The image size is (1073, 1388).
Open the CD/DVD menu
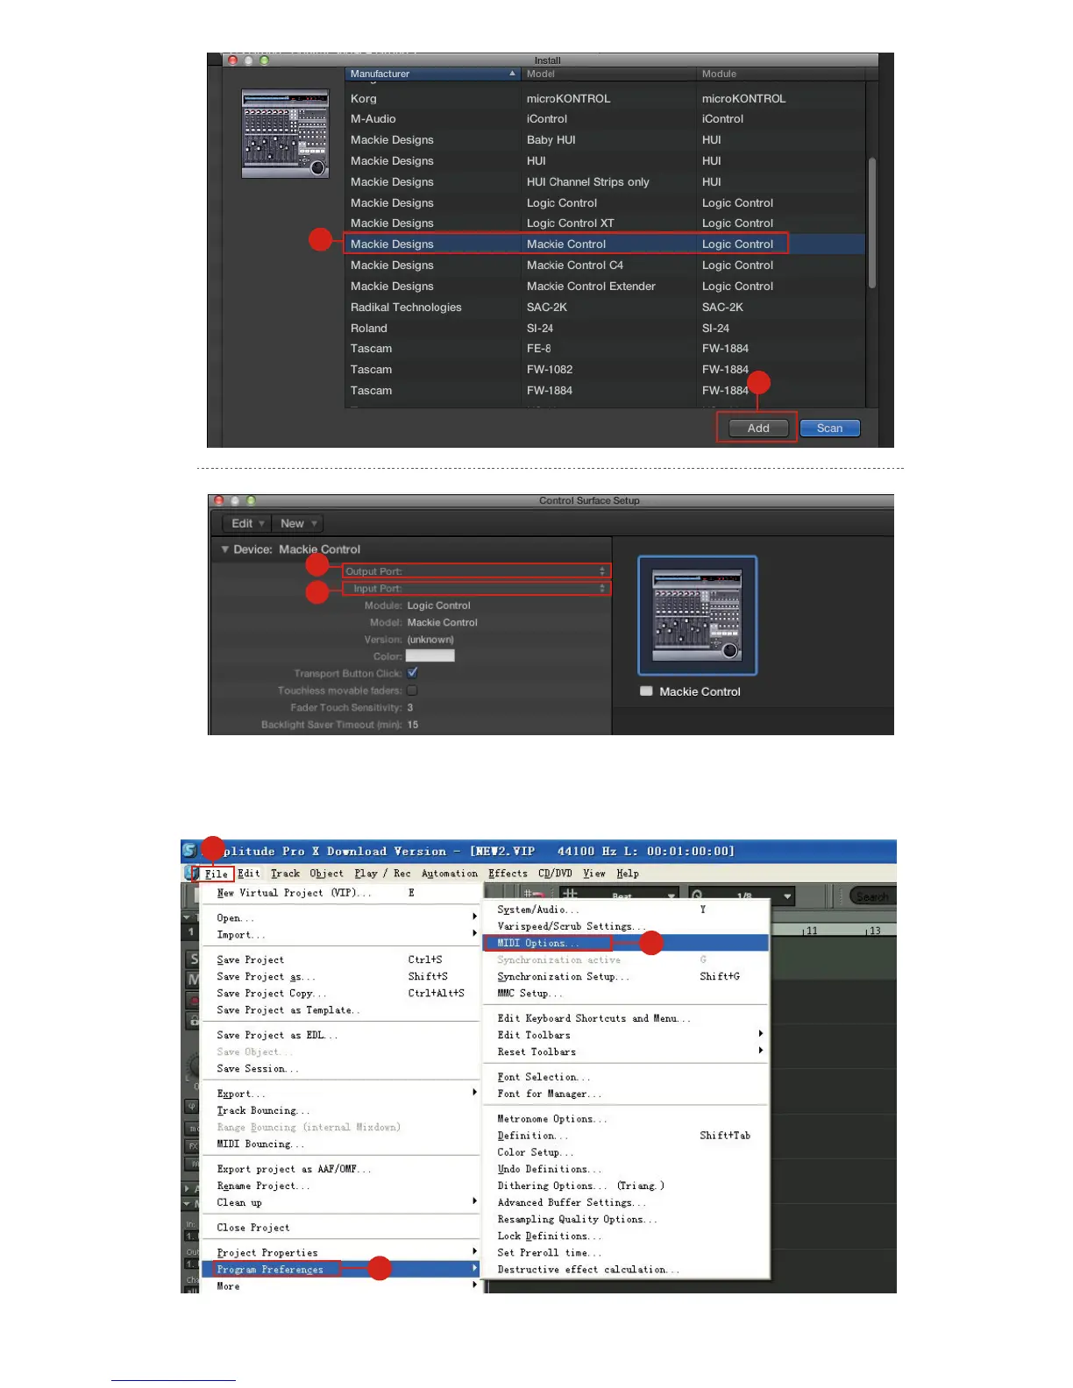(555, 874)
